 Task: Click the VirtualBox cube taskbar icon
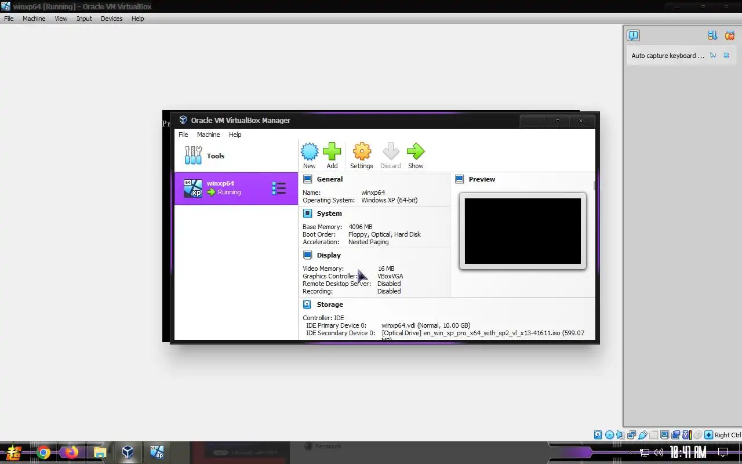(128, 452)
